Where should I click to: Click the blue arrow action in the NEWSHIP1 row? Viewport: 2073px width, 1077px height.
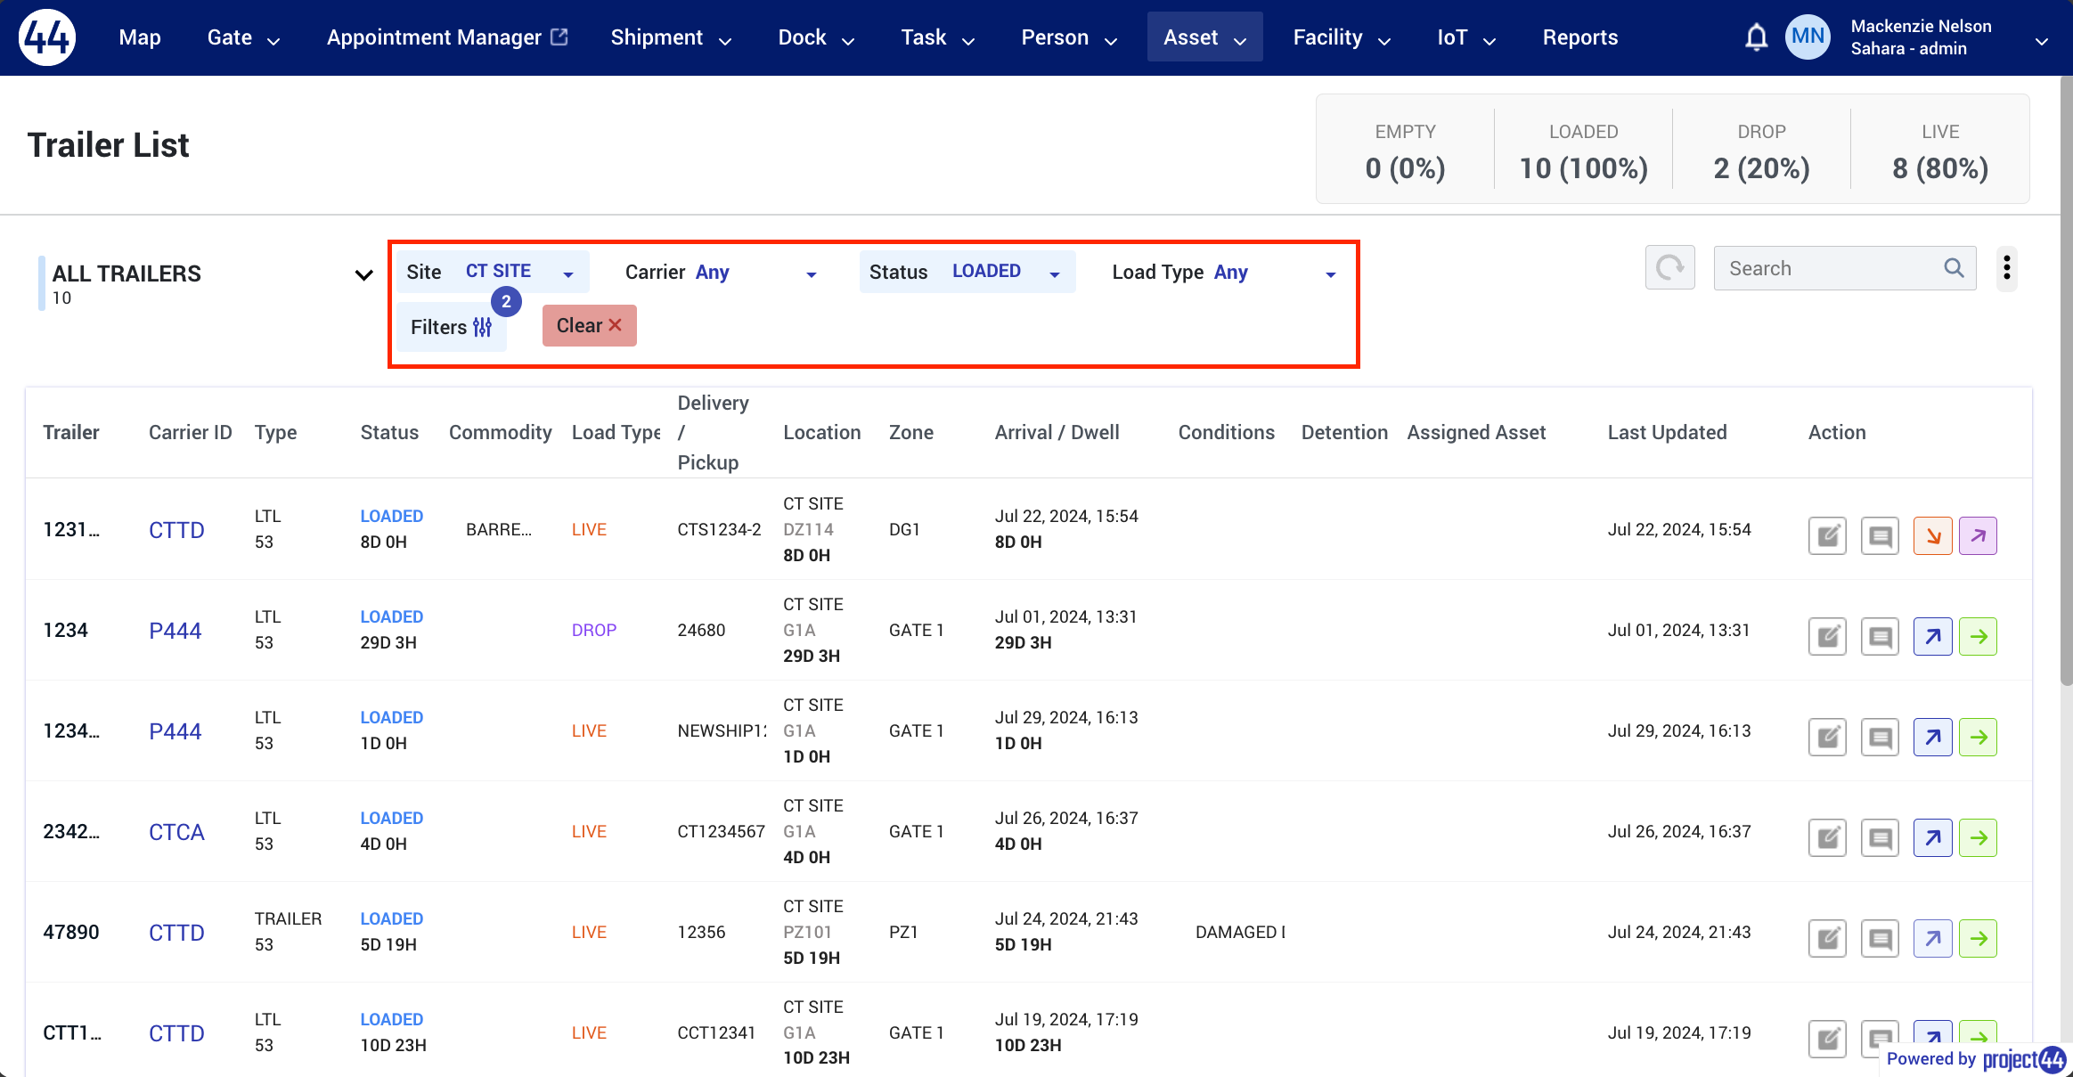(1932, 738)
